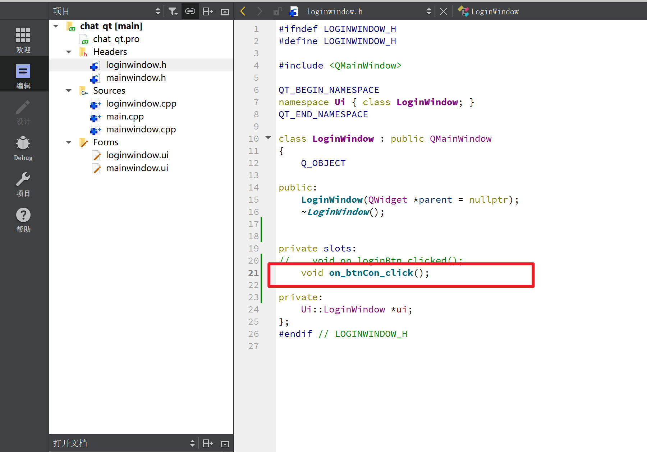
Task: Click the filter tree funnel icon
Action: 173,11
